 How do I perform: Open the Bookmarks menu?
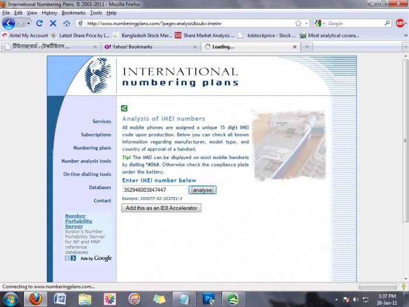tap(74, 13)
